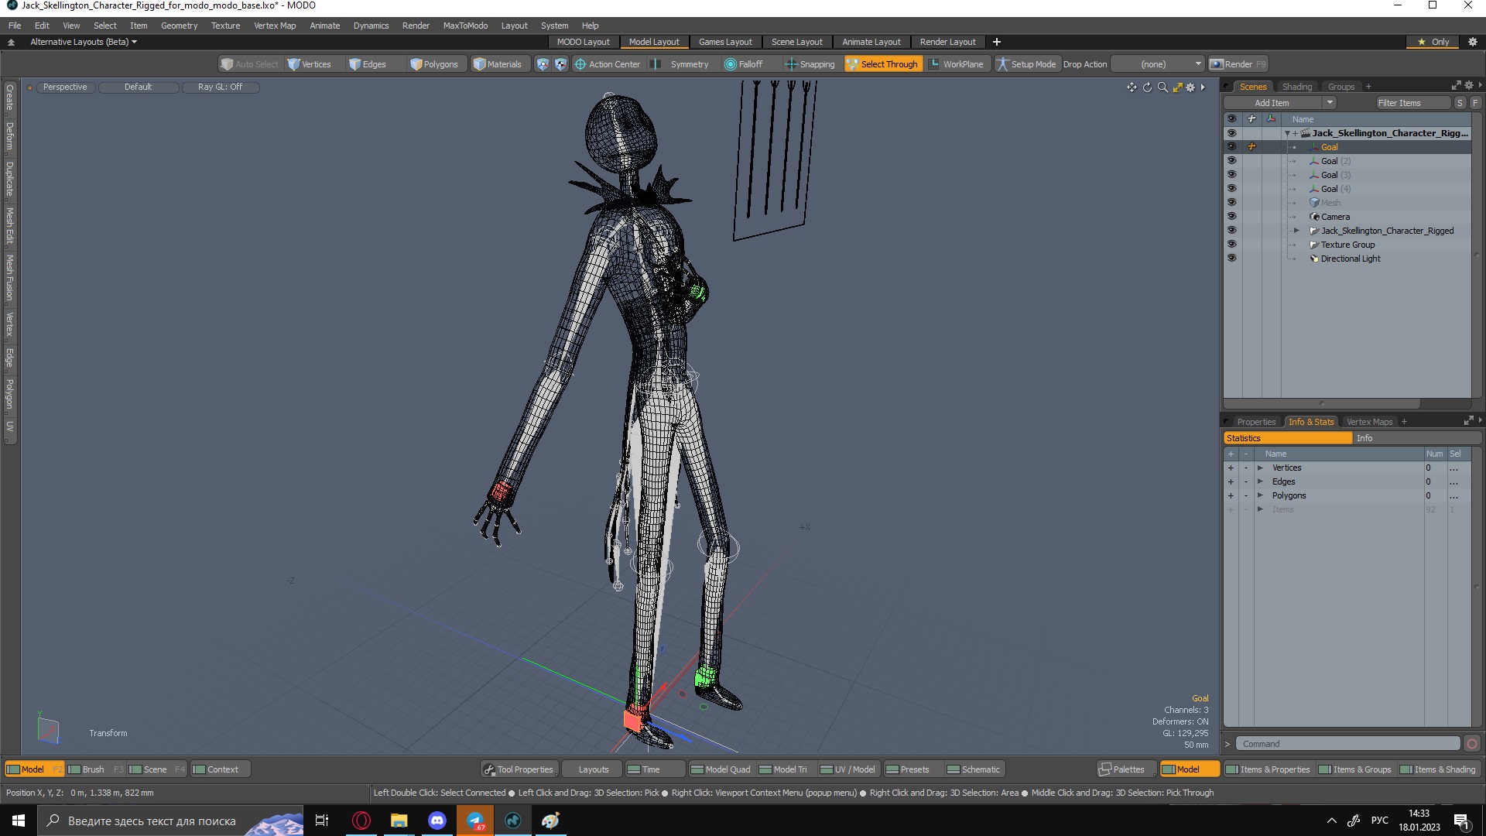Open the Palettes button
1486x836 pixels.
coord(1128,769)
